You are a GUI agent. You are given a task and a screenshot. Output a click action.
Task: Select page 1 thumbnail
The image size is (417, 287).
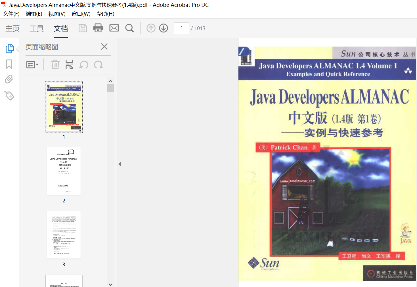(x=64, y=107)
